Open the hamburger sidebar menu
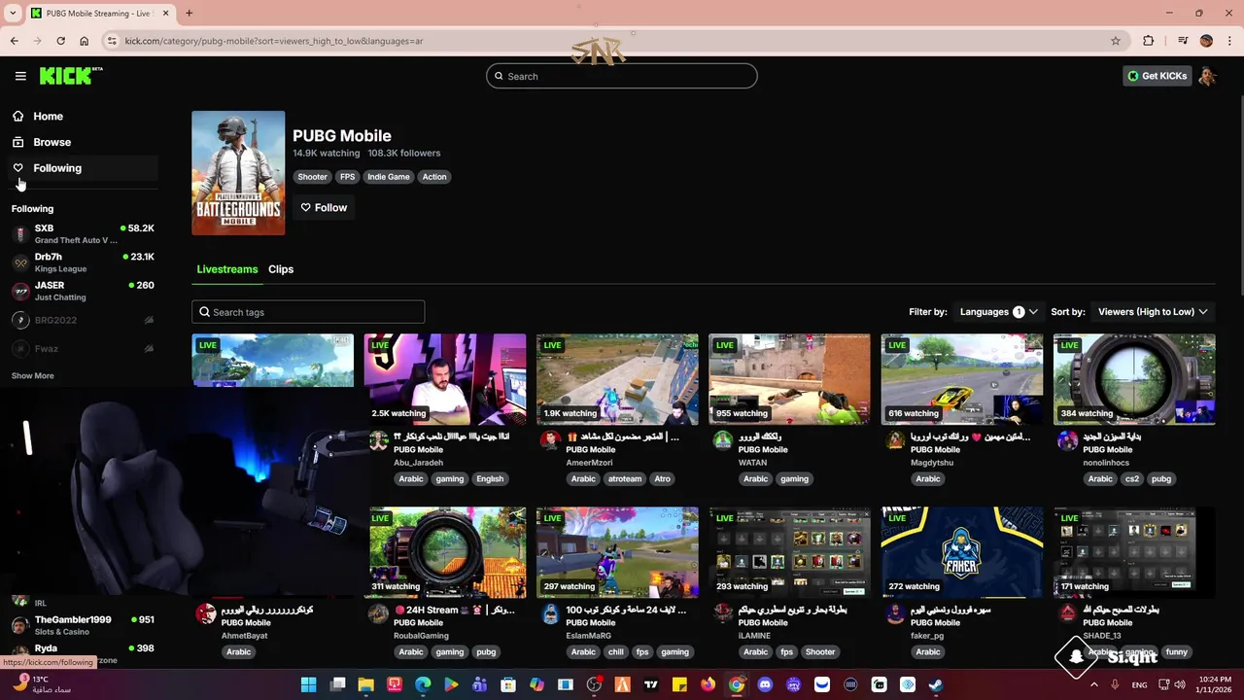The image size is (1244, 700). pos(20,76)
